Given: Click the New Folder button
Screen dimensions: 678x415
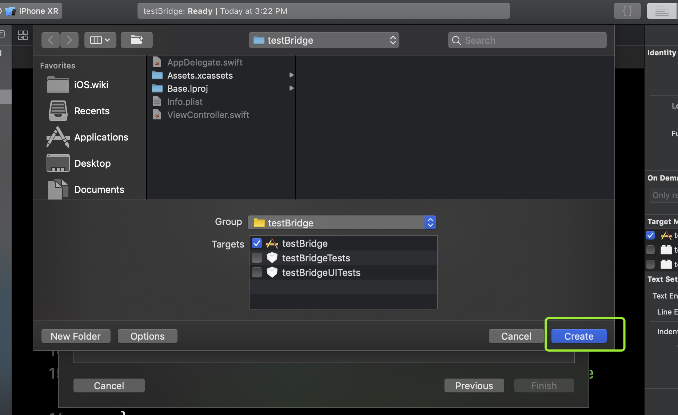Looking at the screenshot, I should (x=76, y=336).
